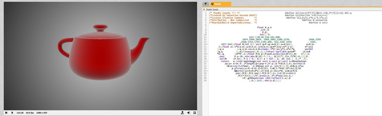Mute the shader audio
This screenshot has width=382, height=116.
[x=189, y=113]
